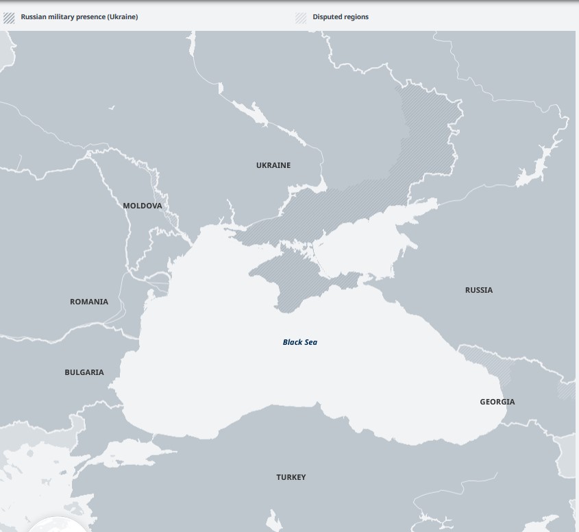Click the Disputed regions legend swatch
This screenshot has width=579, height=532.
click(301, 17)
